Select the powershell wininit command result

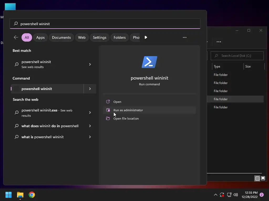point(47,89)
